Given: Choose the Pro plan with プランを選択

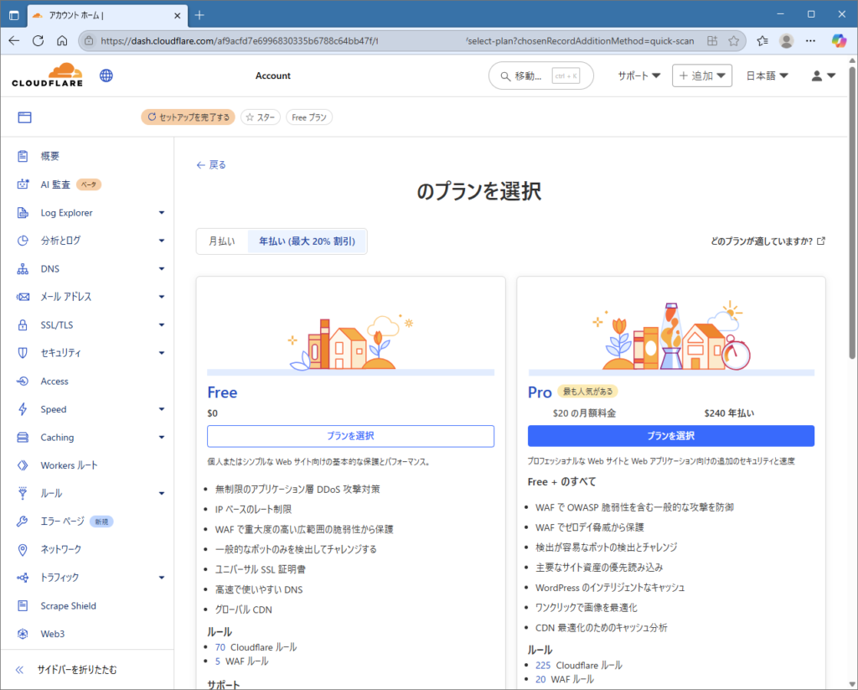Looking at the screenshot, I should (671, 436).
